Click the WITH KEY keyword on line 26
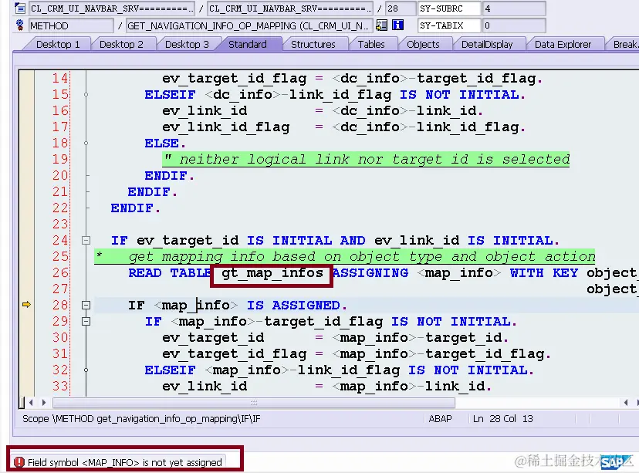Viewport: 639px width, 473px height. point(543,272)
